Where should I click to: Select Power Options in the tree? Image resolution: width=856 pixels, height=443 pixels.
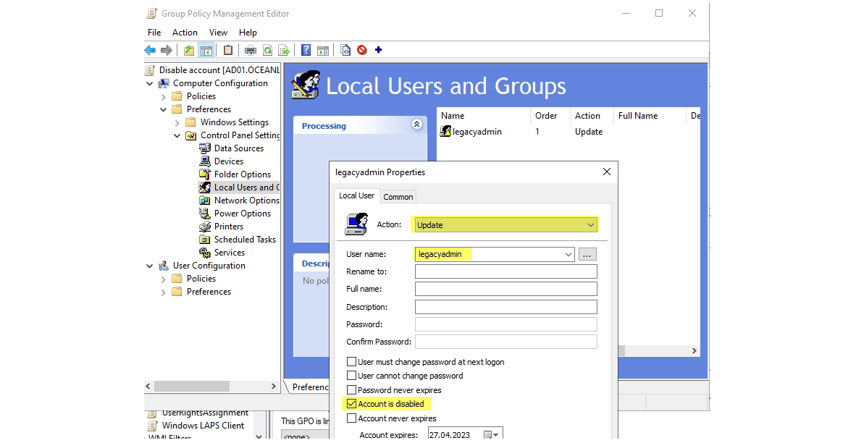click(x=243, y=214)
